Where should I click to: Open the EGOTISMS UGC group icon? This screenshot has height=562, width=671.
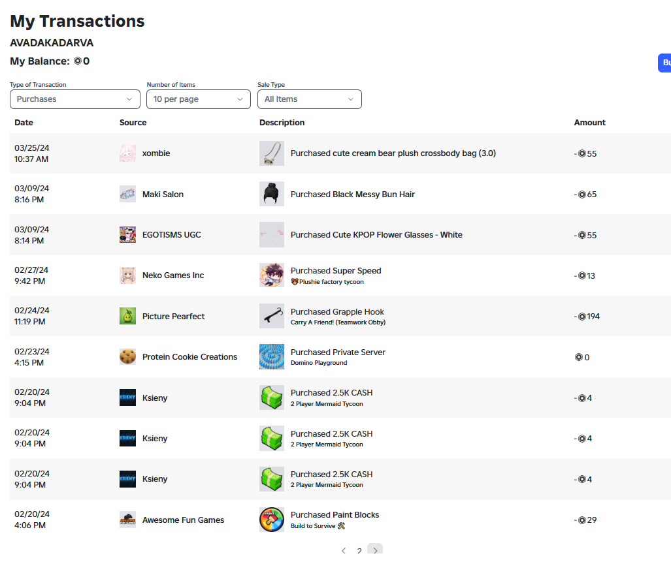point(127,234)
